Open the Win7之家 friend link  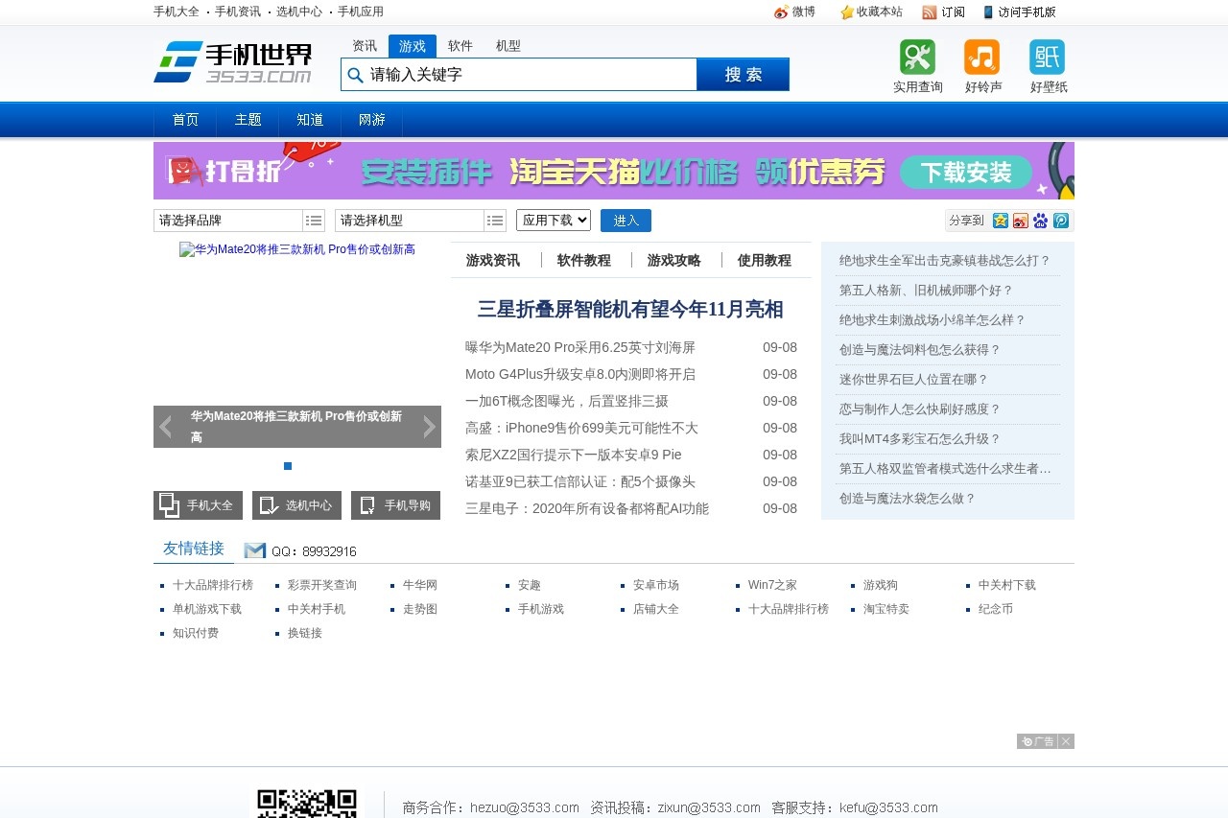(x=772, y=585)
